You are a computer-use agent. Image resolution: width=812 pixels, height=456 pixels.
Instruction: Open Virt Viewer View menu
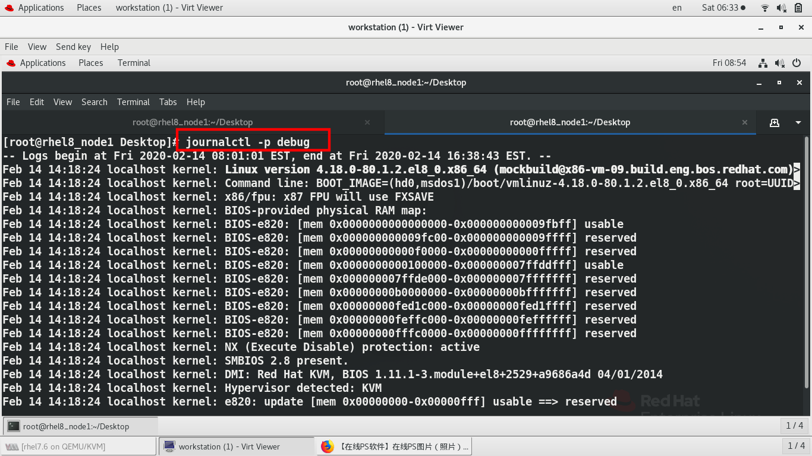tap(37, 47)
